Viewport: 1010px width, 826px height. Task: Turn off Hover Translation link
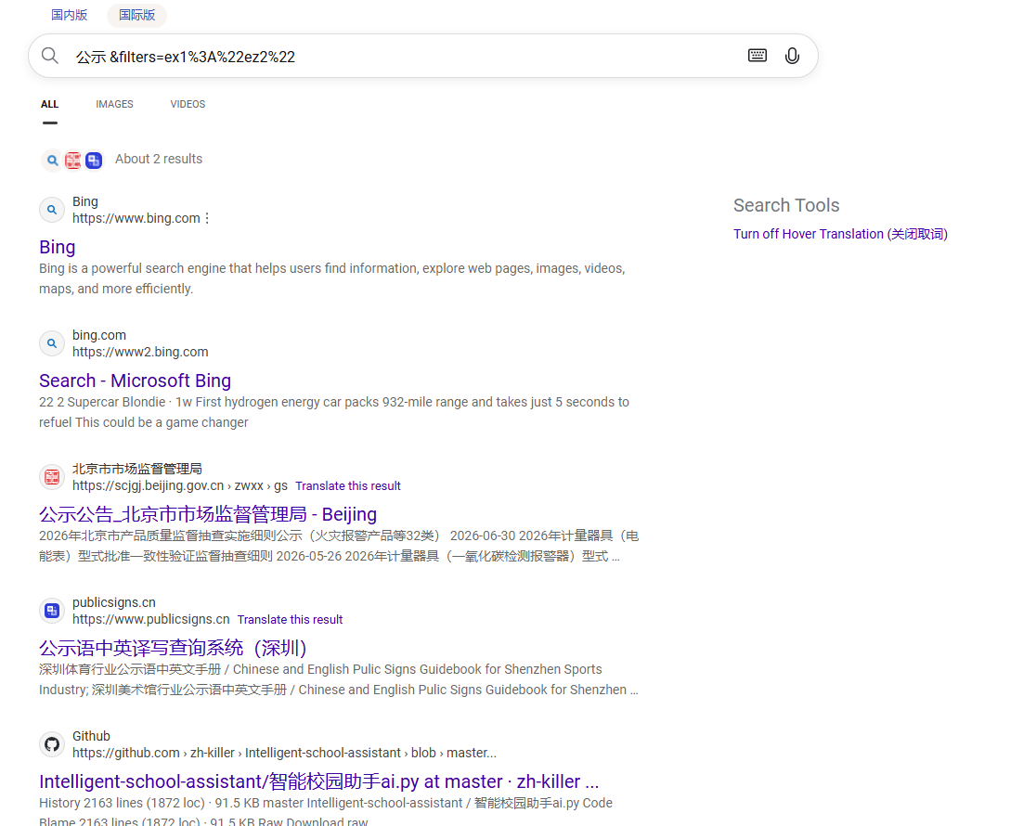(841, 235)
